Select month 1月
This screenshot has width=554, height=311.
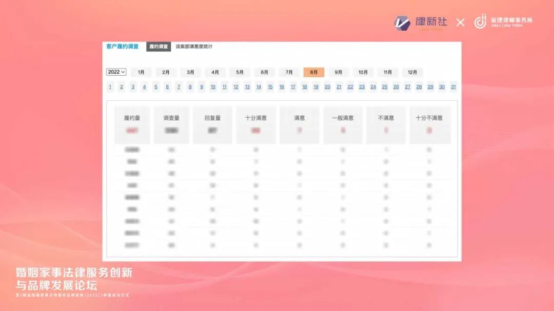click(141, 72)
